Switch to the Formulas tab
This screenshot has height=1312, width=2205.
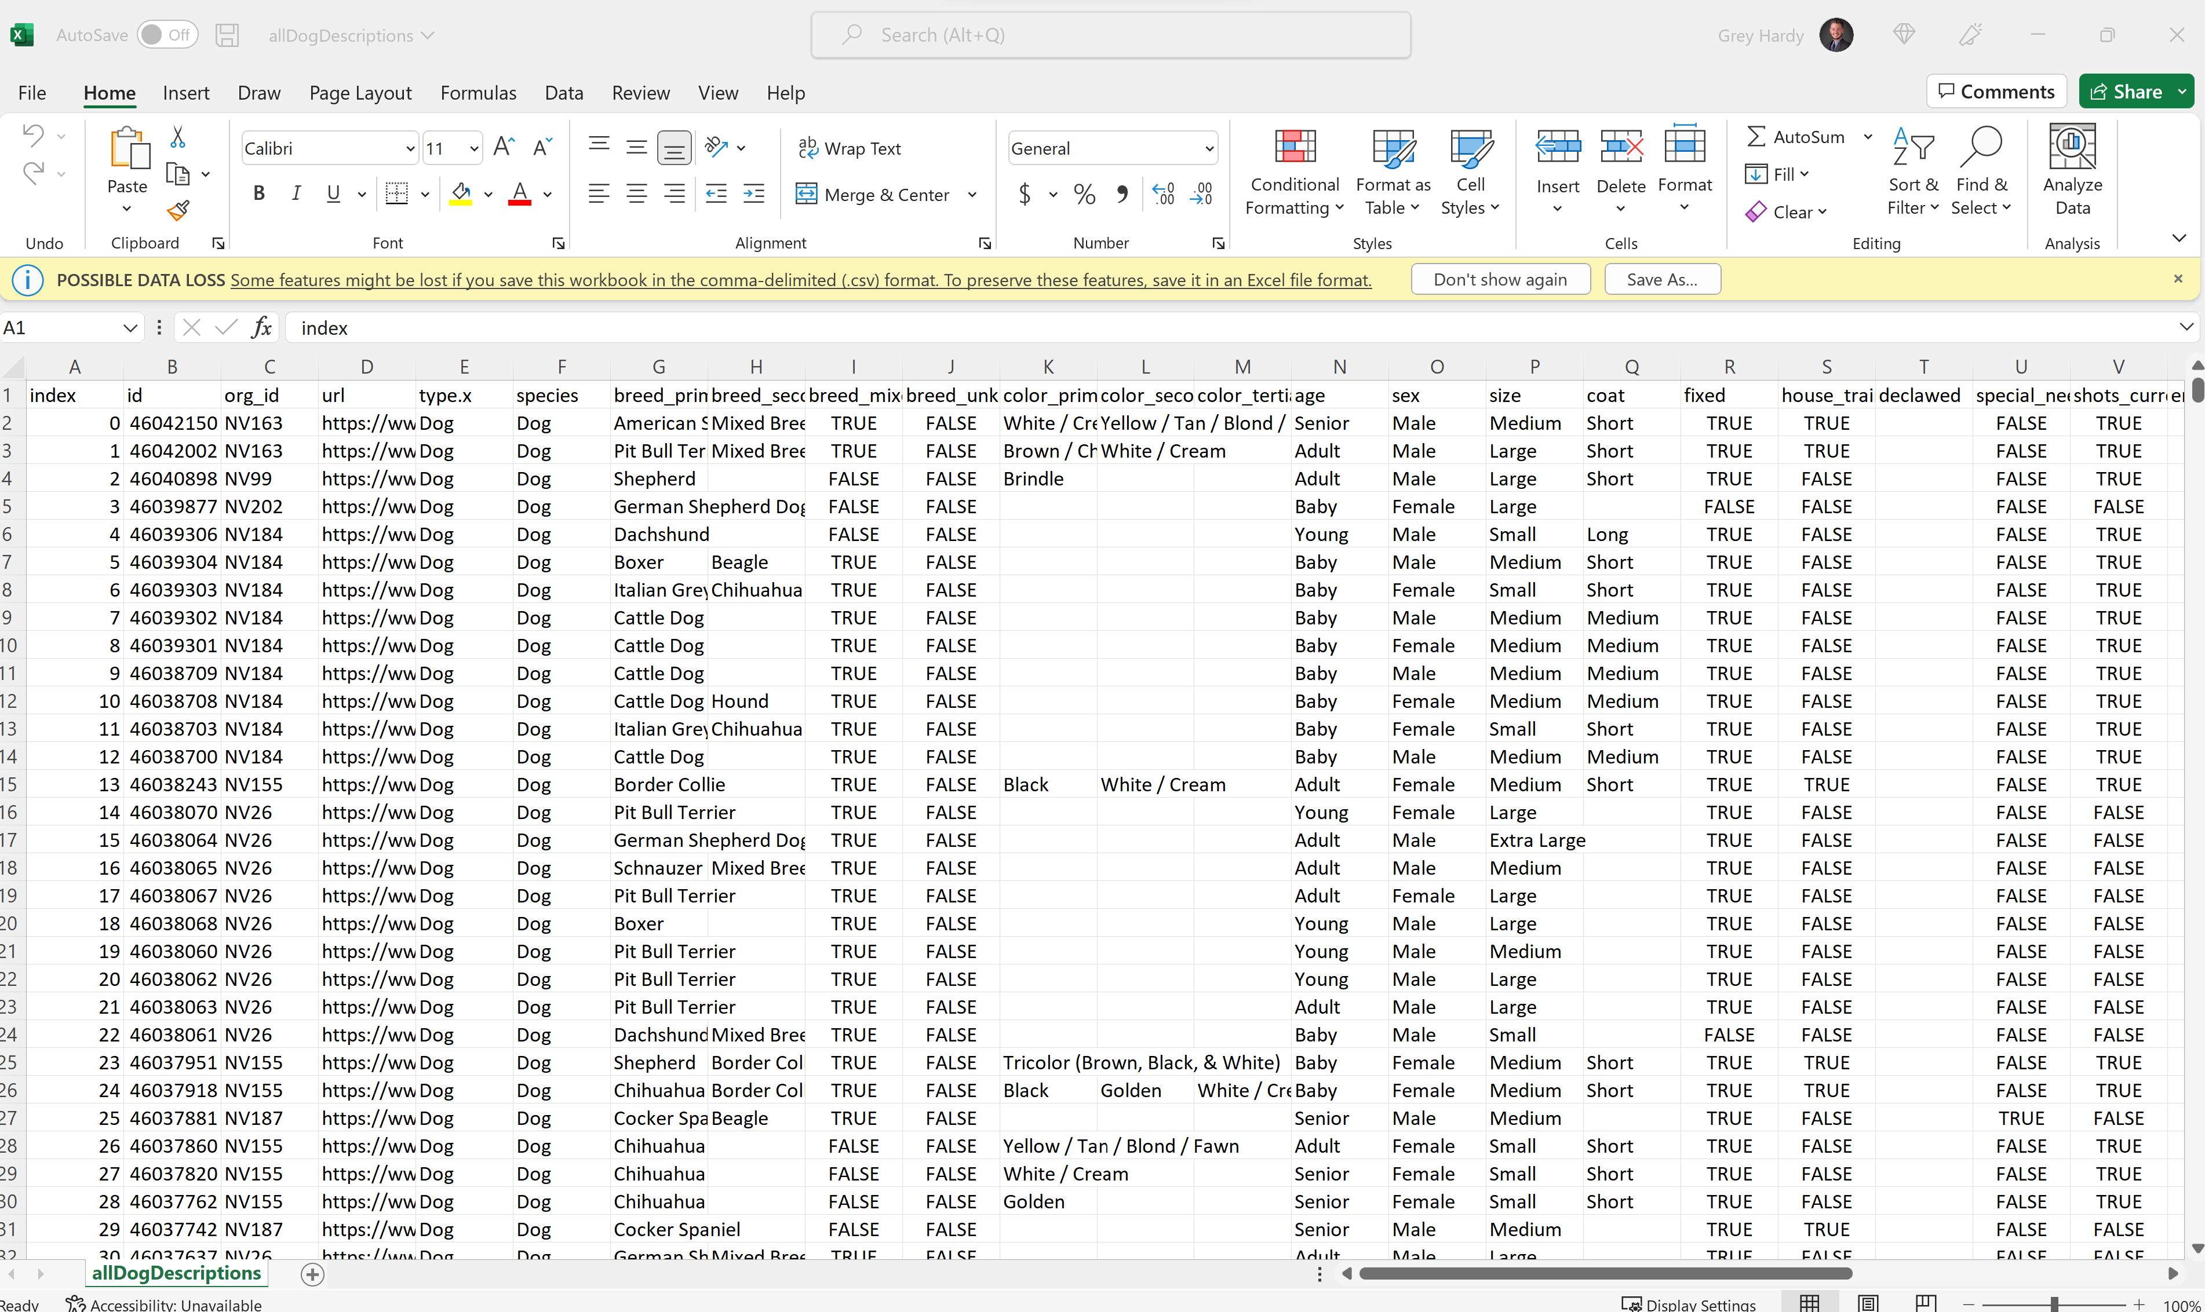point(478,93)
